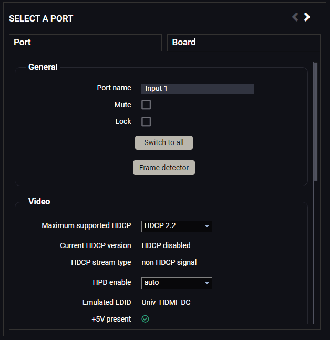330x340 pixels.
Task: Click the +5V present green checkmark
Action: 145,319
